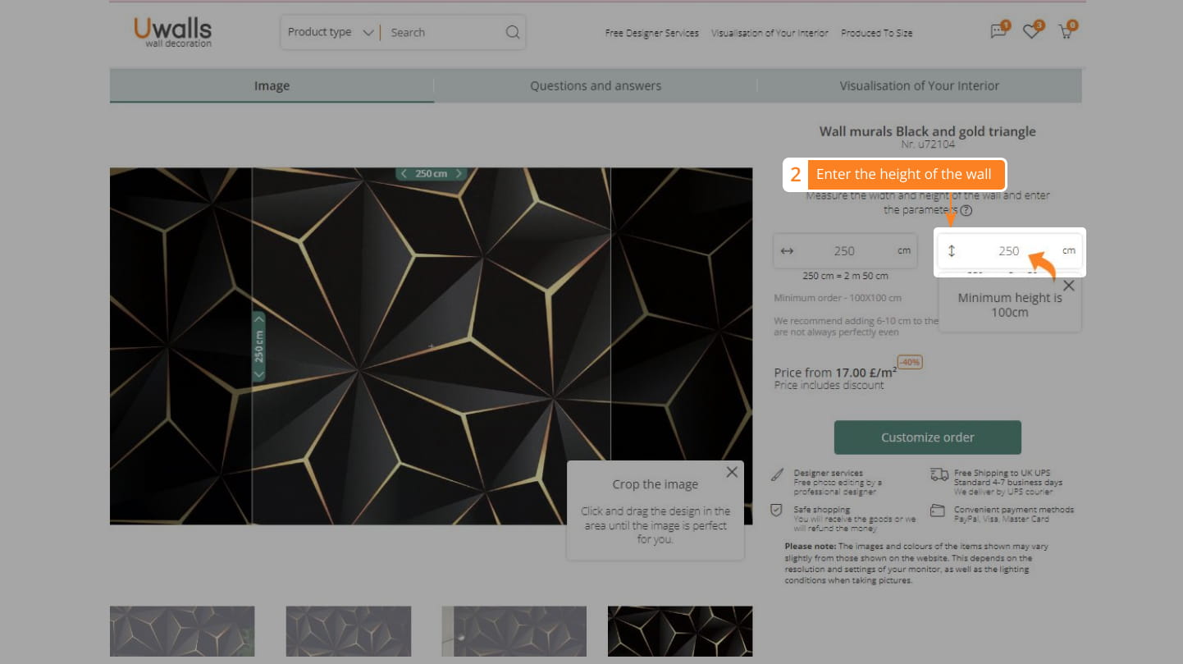Click the wall width input field

(x=843, y=251)
